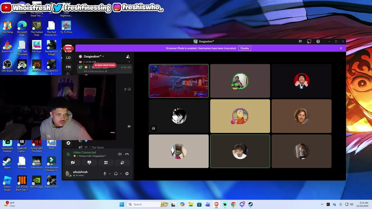Open Windows Start menu

(122, 204)
